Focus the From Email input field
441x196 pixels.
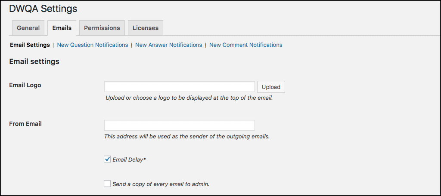pos(180,125)
